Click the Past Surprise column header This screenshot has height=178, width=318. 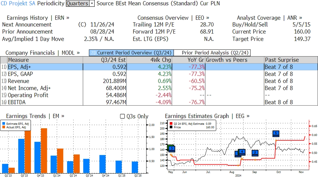pyautogui.click(x=291, y=60)
